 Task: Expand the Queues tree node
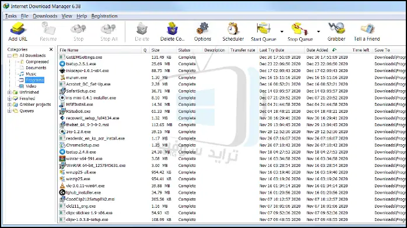9,111
